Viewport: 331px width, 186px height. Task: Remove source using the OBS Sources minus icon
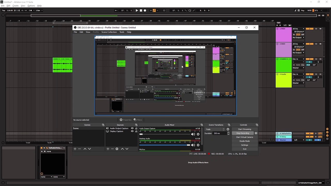112,149
